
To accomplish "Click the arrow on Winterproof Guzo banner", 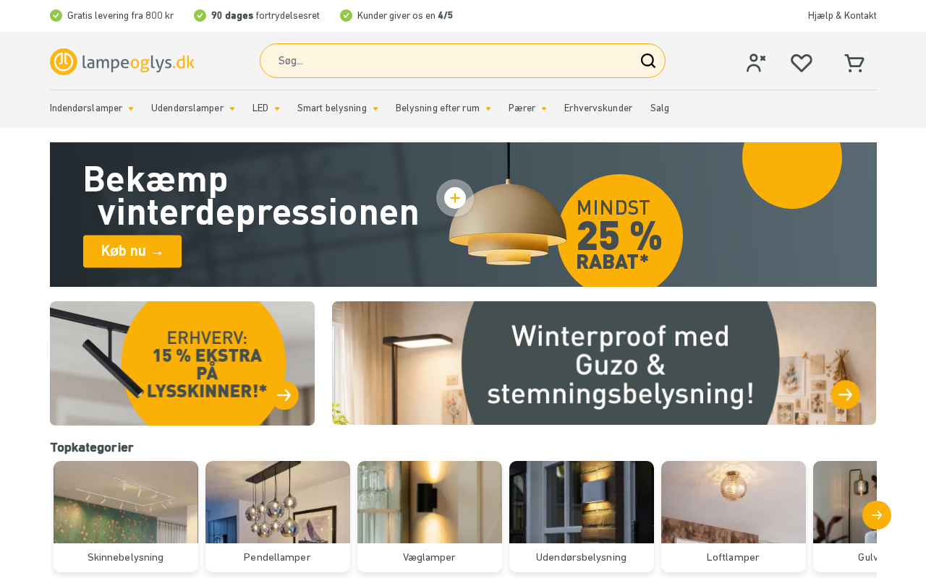I will point(846,394).
